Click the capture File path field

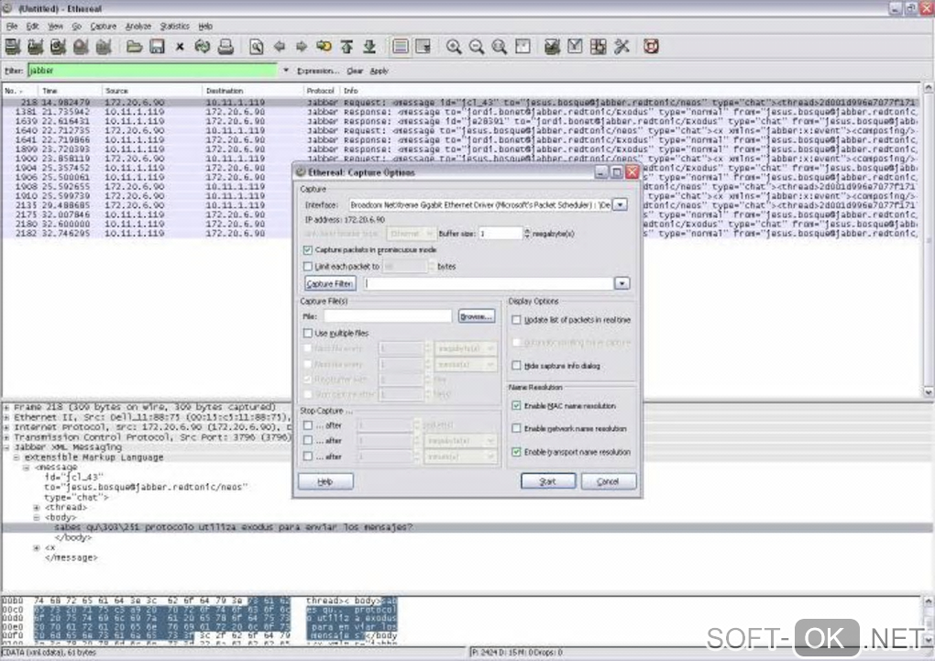pos(388,316)
